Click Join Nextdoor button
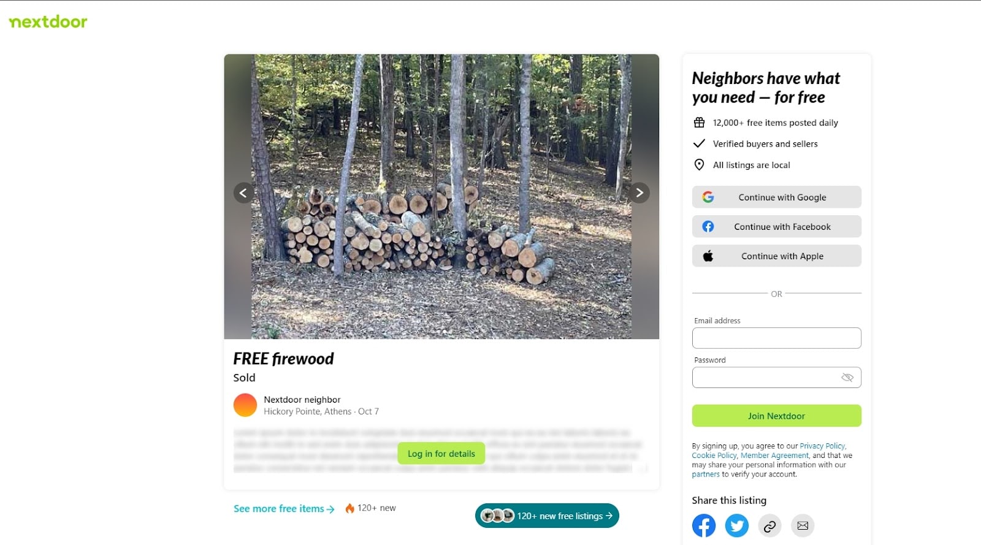Screen dimensions: 981x545 click(777, 416)
